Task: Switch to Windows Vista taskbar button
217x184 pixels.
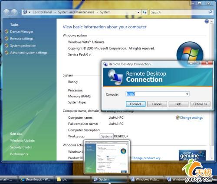Action: (x=146, y=180)
